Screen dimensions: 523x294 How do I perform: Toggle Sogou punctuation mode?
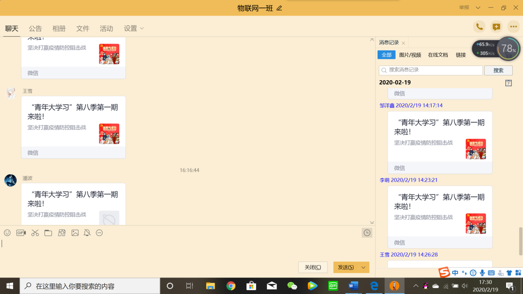[464, 273]
